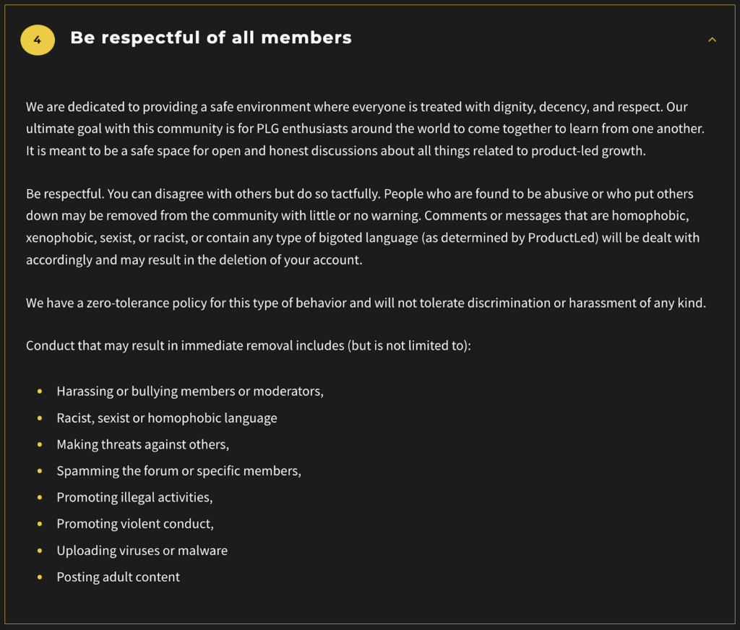The image size is (740, 630).
Task: Click 'Uploading viruses or malware' item
Action: pos(142,551)
